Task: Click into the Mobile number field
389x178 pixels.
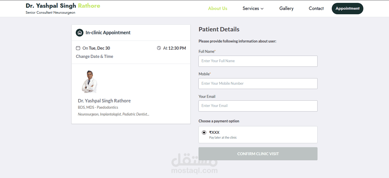Action: (258, 84)
